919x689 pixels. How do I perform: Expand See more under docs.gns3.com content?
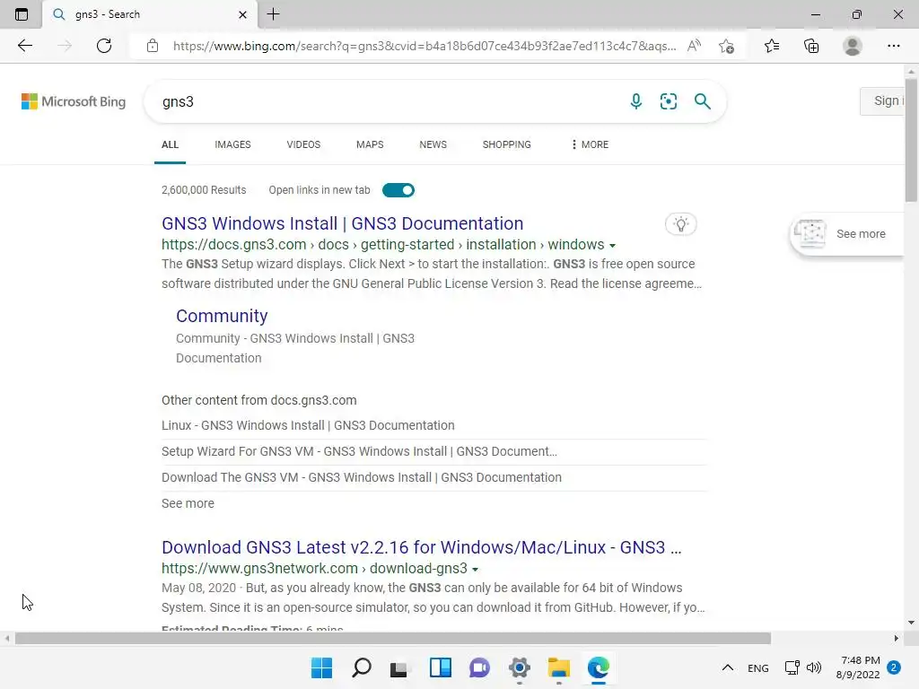tap(188, 503)
